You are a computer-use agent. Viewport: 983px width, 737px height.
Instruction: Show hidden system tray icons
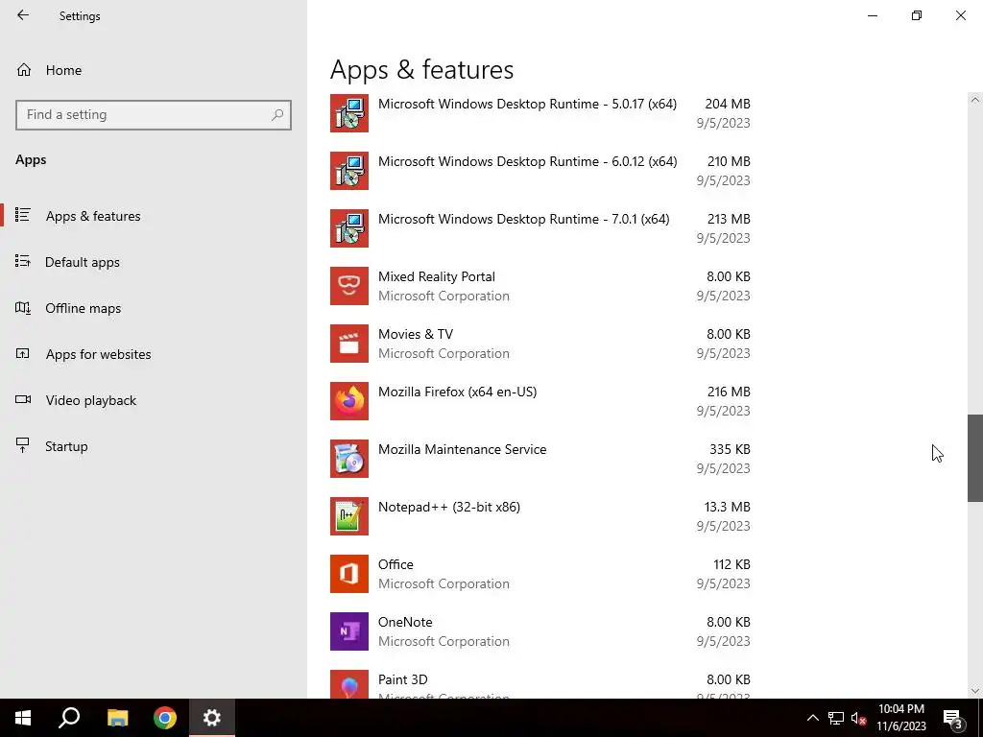tap(812, 718)
